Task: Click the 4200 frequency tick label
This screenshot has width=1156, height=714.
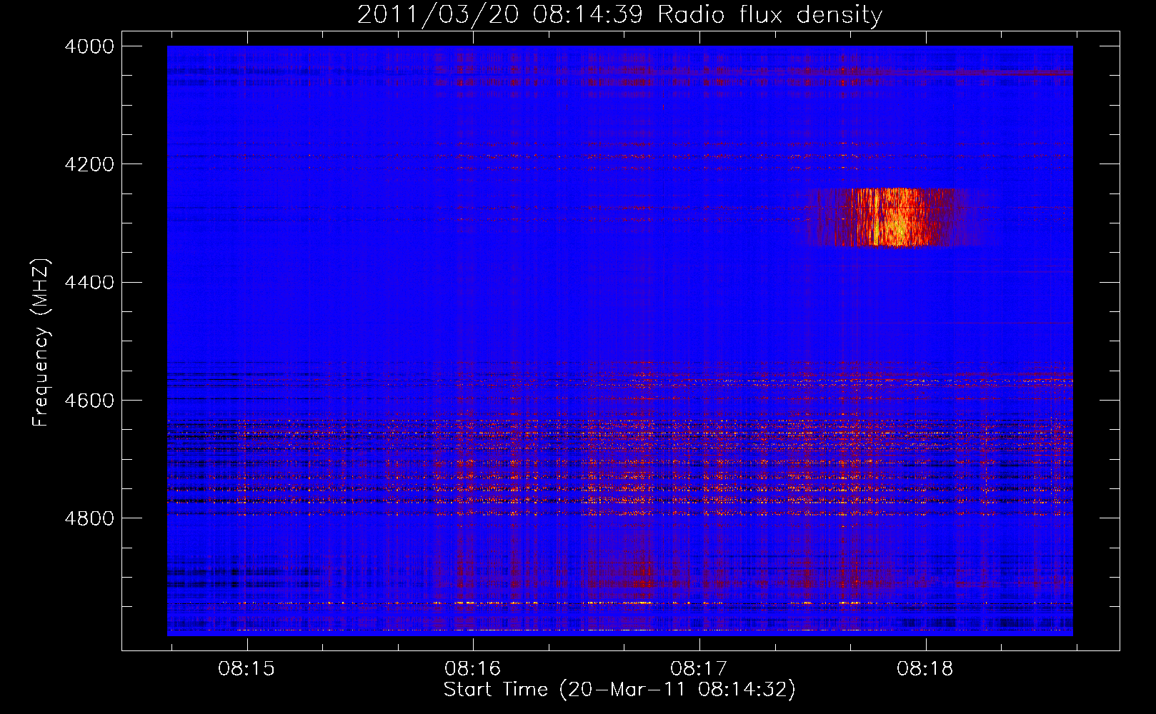Action: pos(89,164)
